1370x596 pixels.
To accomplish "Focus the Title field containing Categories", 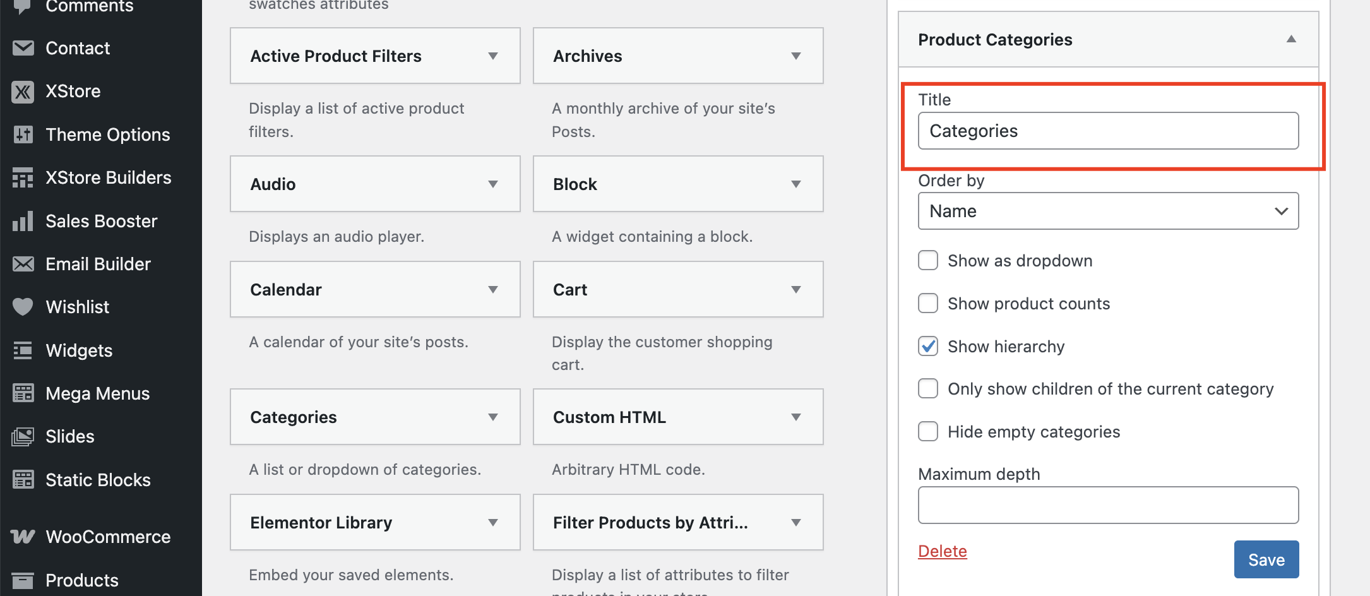I will [x=1108, y=131].
